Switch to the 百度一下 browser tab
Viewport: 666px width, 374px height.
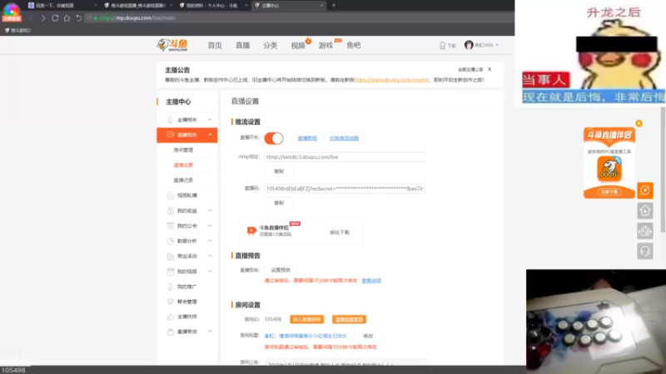(62, 6)
